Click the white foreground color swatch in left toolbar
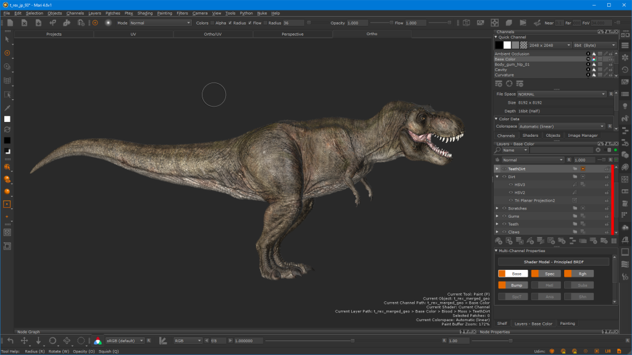Viewport: 632px width, 355px height. click(x=7, y=119)
